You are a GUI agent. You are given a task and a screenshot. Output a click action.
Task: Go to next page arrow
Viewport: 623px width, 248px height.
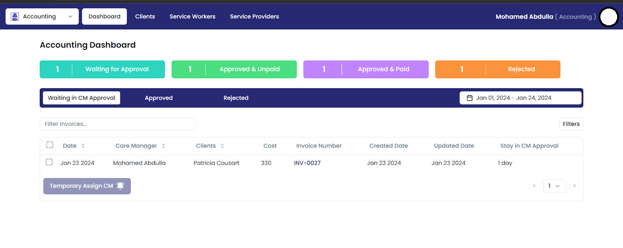point(574,186)
